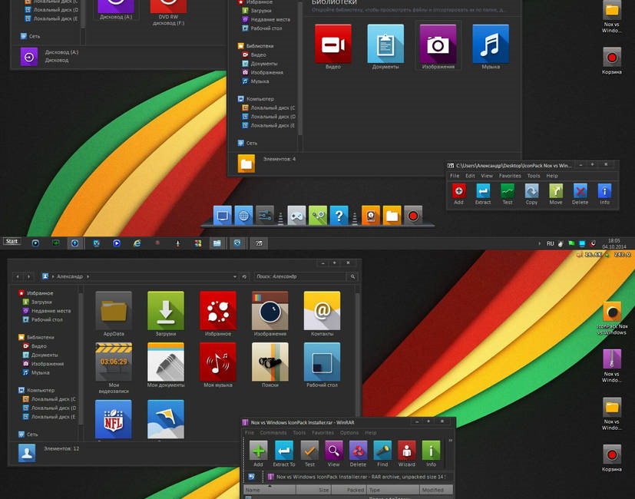Open the Поиски binoculars folder

270,362
